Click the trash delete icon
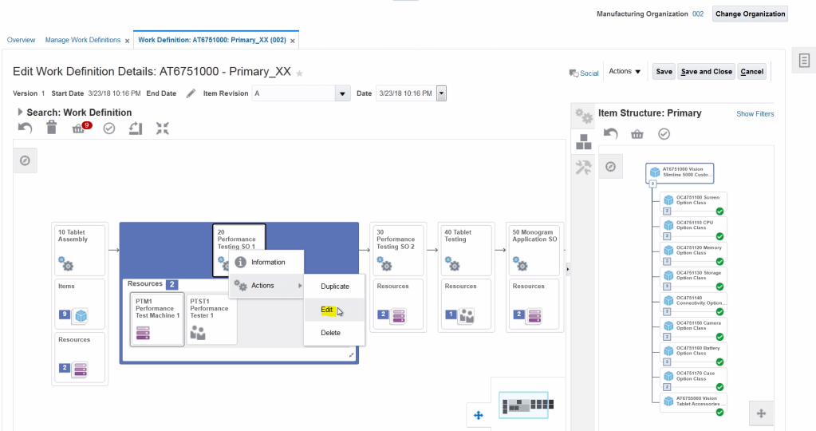This screenshot has width=816, height=431. 52,128
